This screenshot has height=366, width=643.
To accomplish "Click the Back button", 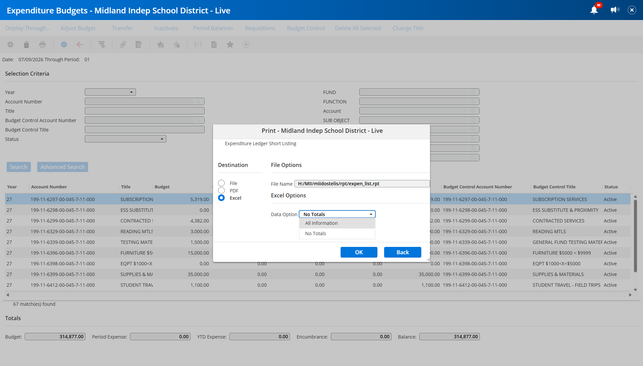I will [x=403, y=252].
